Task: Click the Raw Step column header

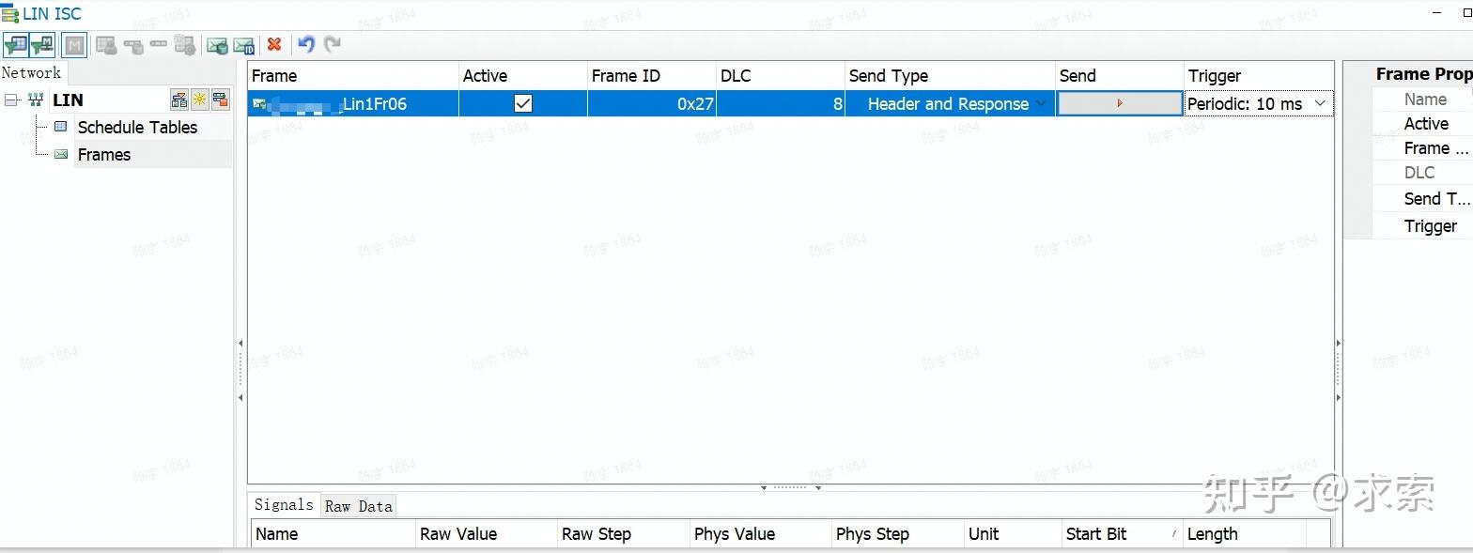Action: 624,534
